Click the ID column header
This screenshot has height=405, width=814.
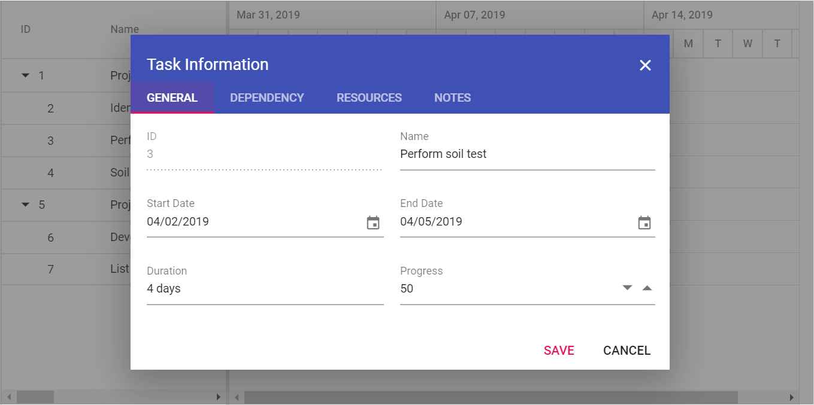[26, 29]
